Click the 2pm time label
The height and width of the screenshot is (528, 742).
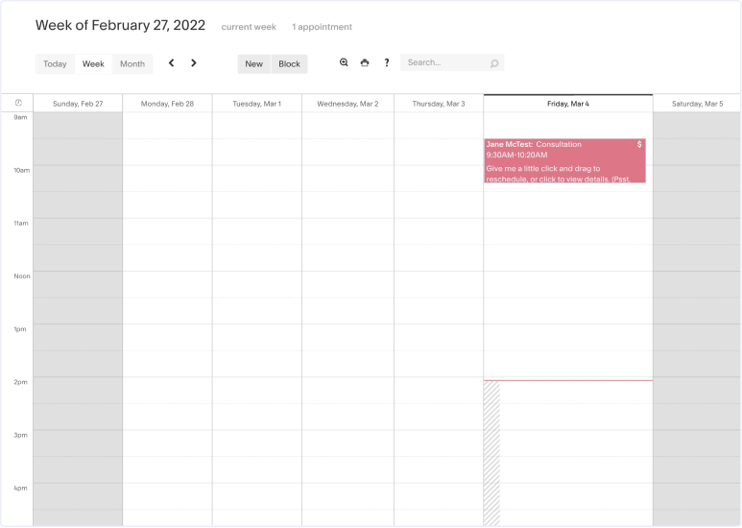pos(20,382)
